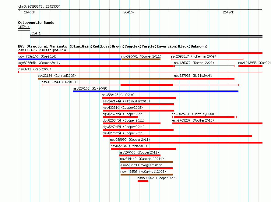
Task: Select nsv589995 (Cooper2011) label
Action: pos(130,140)
